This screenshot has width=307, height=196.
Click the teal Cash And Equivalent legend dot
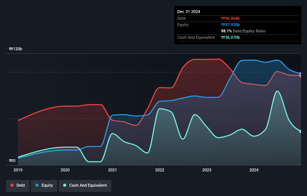click(x=65, y=185)
